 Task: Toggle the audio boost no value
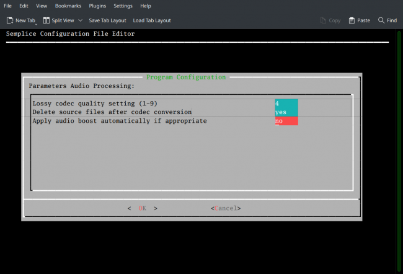[x=286, y=121]
